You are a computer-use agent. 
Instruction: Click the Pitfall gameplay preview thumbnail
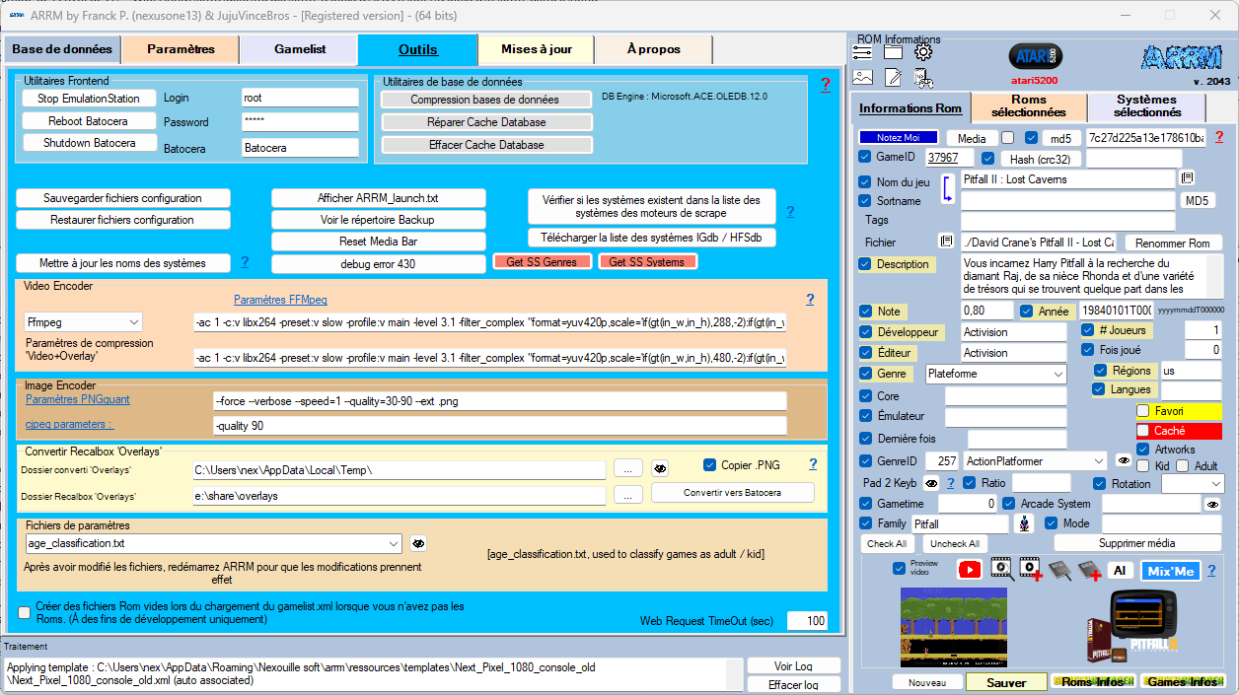tap(954, 626)
